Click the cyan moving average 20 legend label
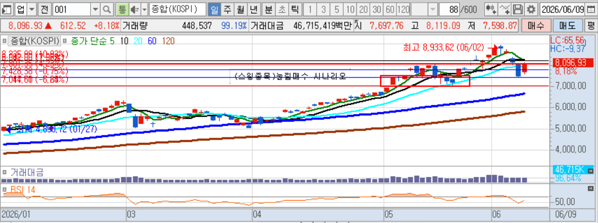 pos(139,41)
